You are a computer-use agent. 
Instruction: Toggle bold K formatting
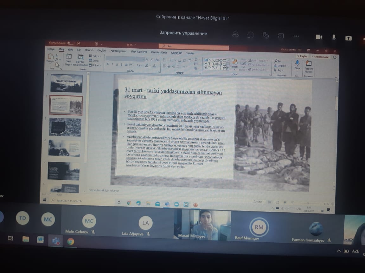107,64
